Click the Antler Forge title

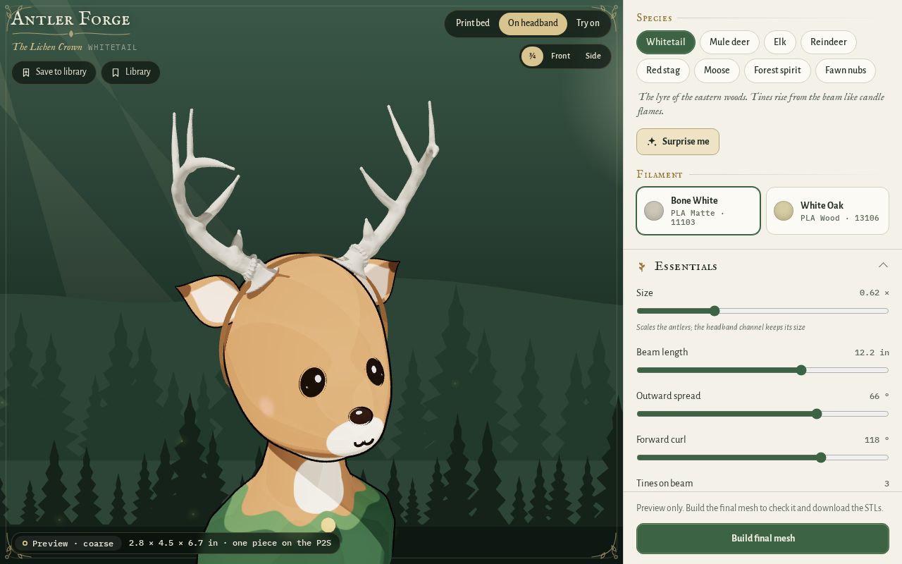(x=70, y=19)
